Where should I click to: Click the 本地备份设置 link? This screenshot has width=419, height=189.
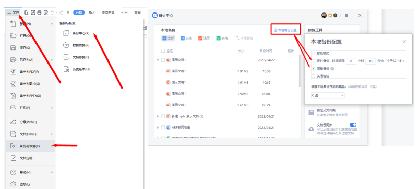pos(285,30)
